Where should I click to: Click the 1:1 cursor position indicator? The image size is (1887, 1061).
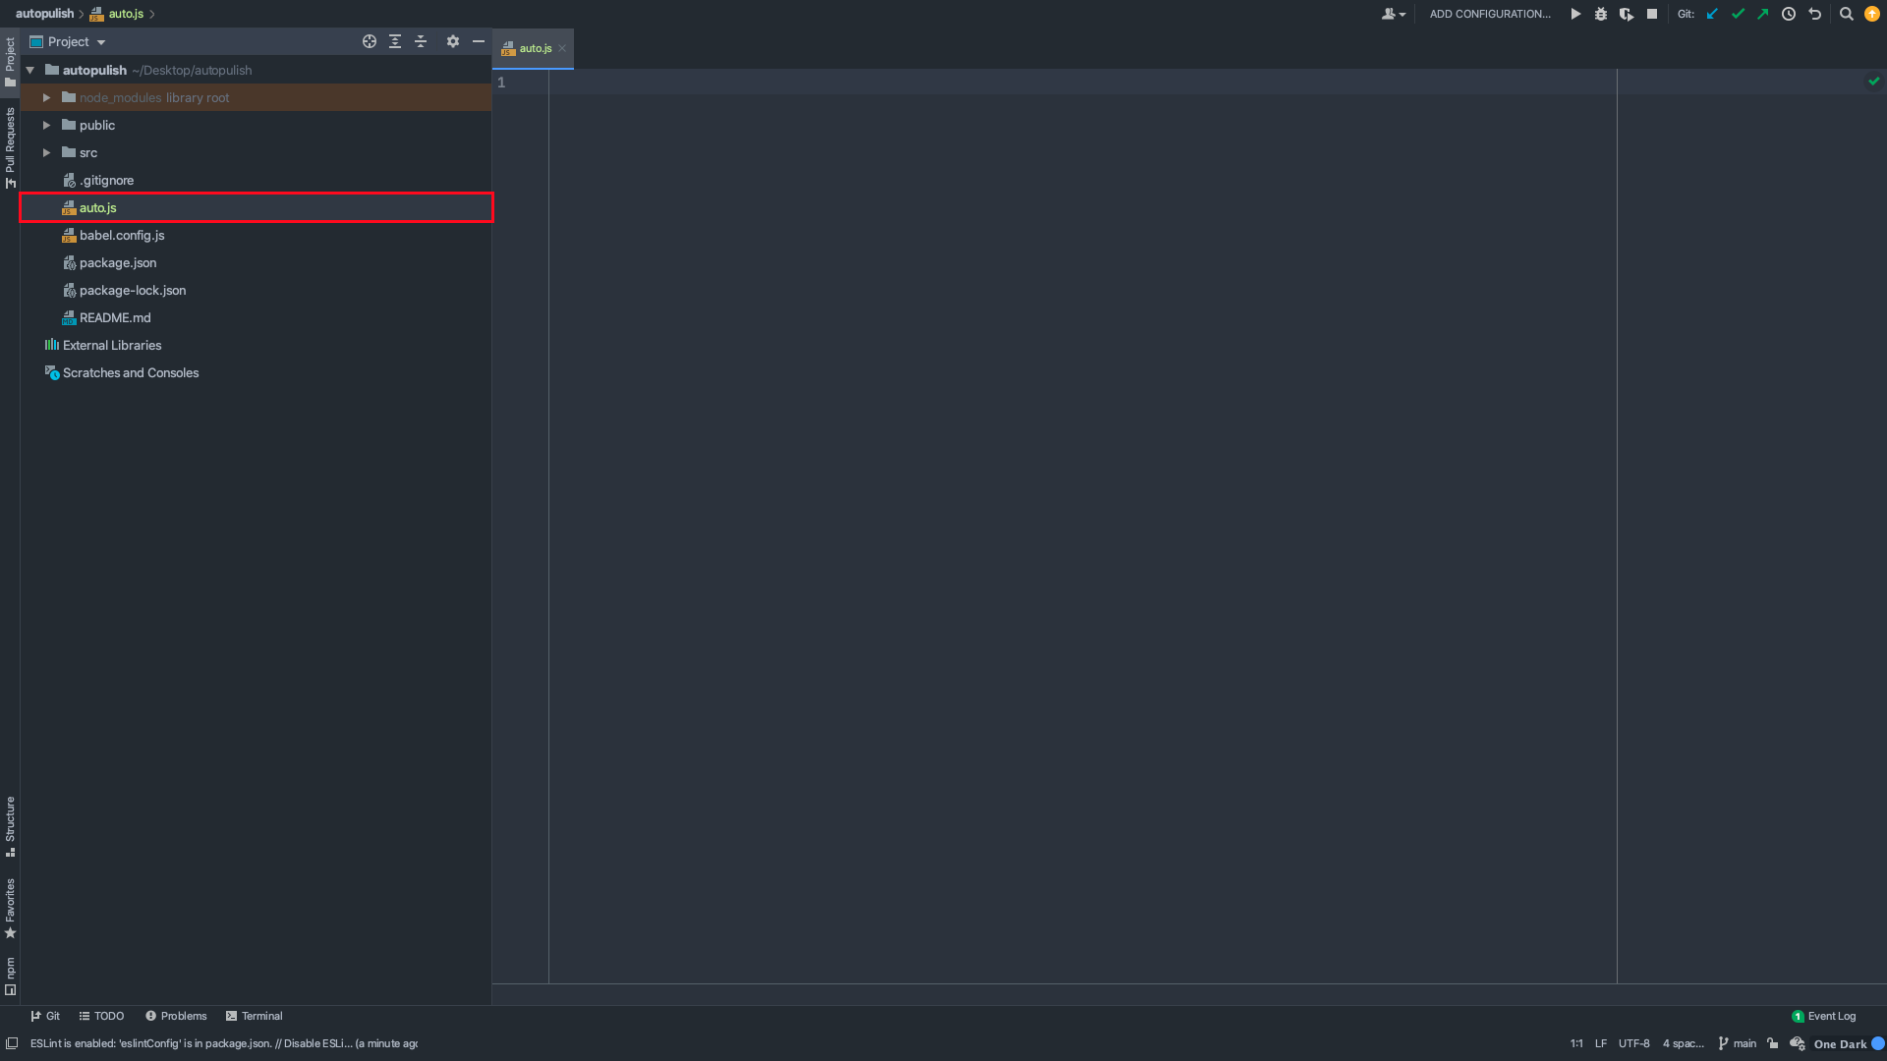1576,1043
